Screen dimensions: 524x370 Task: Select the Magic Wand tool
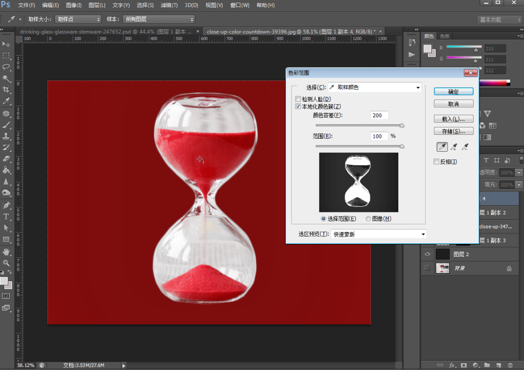tap(6, 78)
